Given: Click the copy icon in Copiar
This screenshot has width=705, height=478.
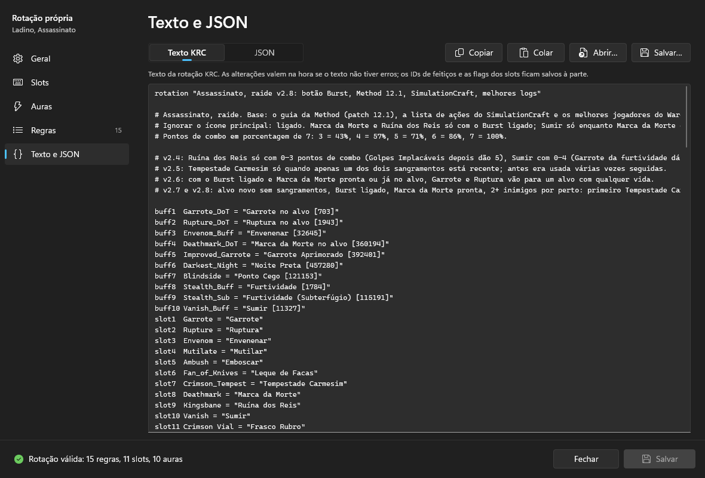Looking at the screenshot, I should (459, 53).
